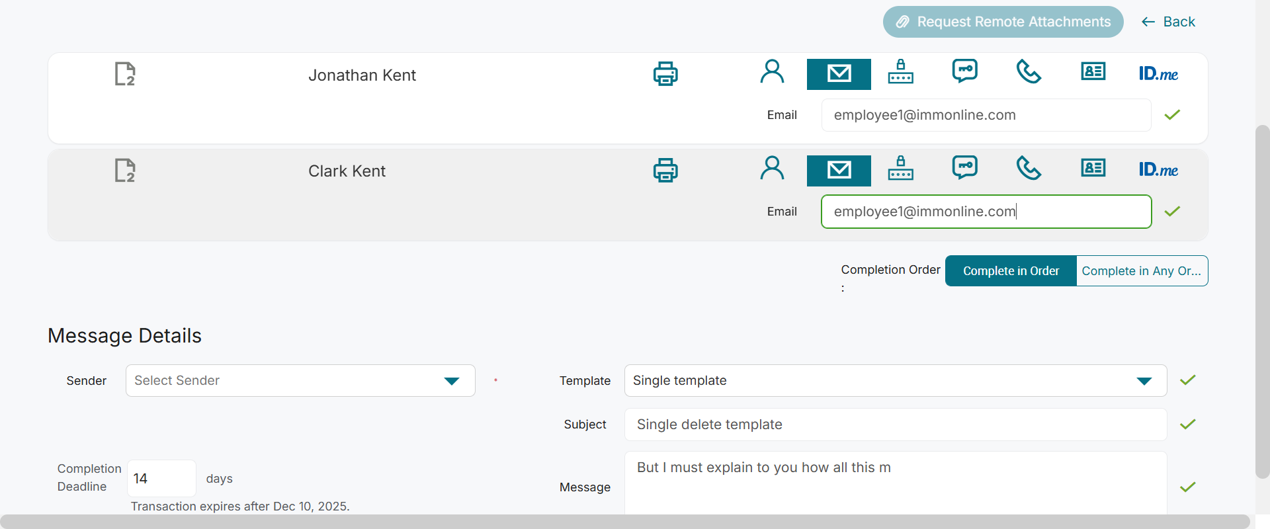Go Back to the previous page

click(1169, 22)
